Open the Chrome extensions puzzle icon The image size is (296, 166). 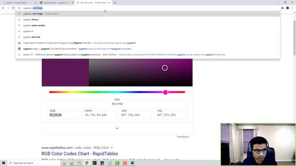point(283,8)
